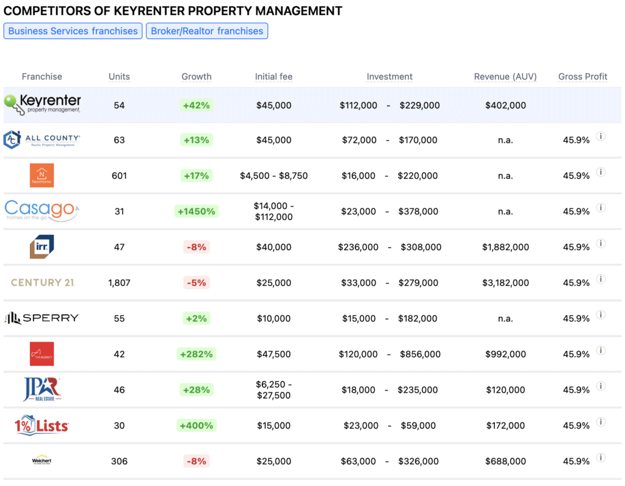Click the +13% growth badge
The image size is (625, 486).
[196, 140]
